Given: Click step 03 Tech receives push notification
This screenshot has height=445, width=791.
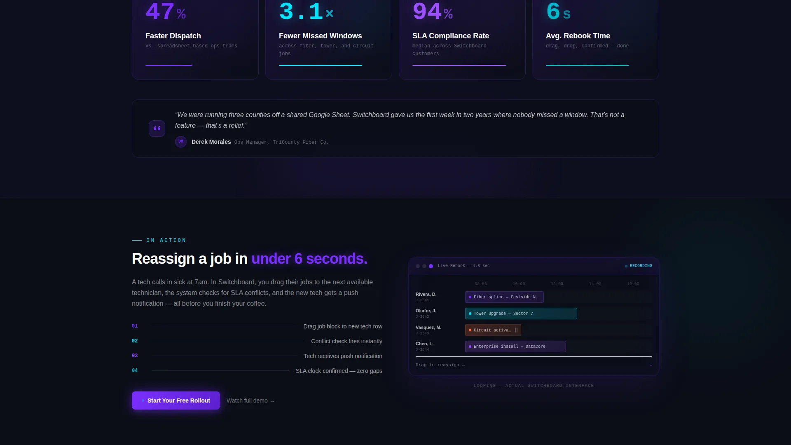Looking at the screenshot, I should (x=257, y=356).
